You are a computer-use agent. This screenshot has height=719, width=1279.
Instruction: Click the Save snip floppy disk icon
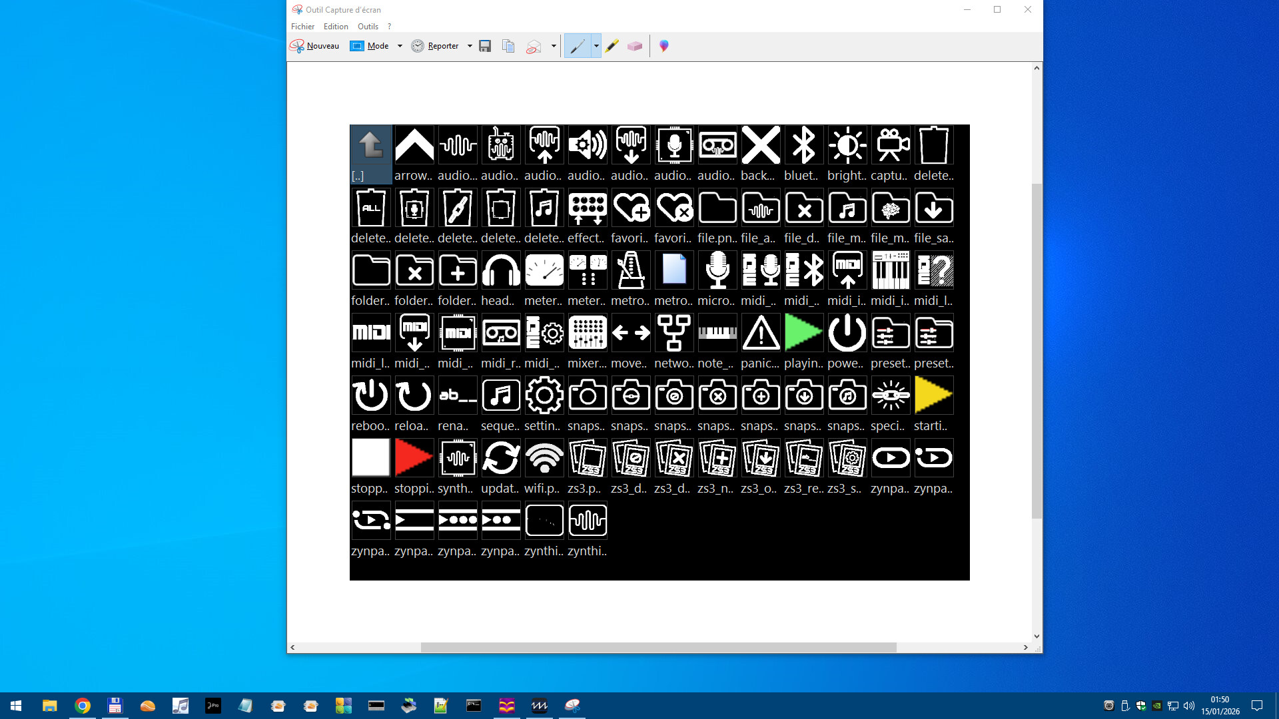pyautogui.click(x=485, y=46)
